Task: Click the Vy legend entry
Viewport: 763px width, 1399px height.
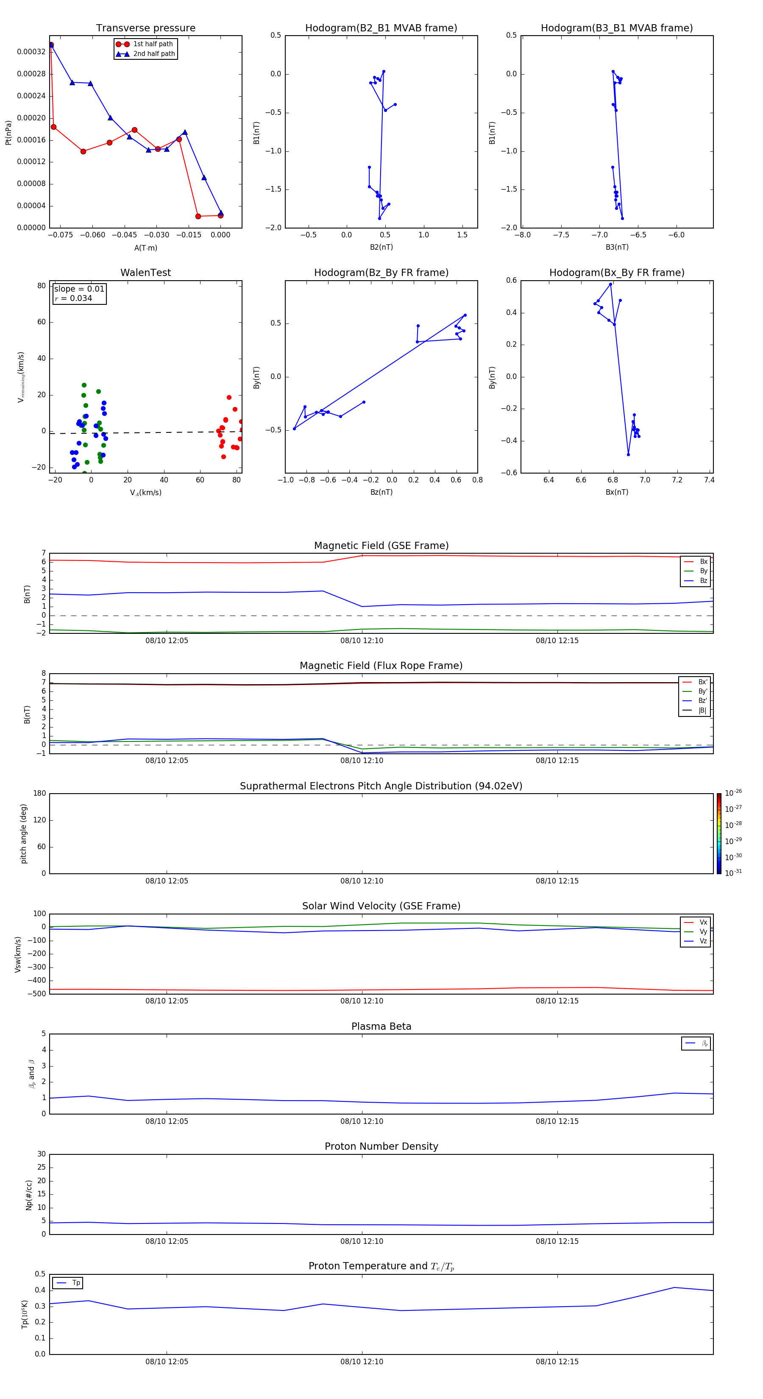Action: pyautogui.click(x=696, y=931)
